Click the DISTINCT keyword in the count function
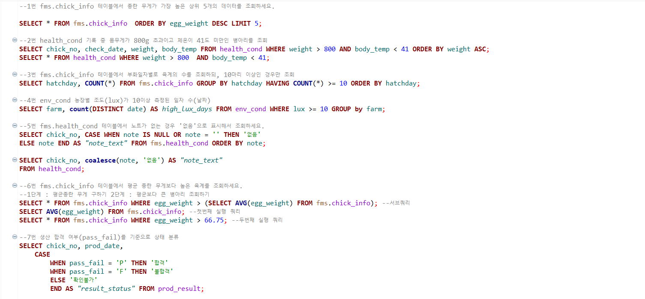The image size is (645, 299). (108, 109)
